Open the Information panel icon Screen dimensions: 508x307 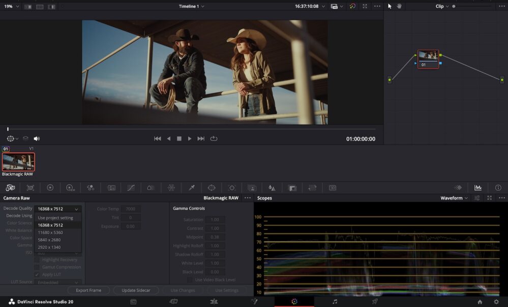(x=498, y=188)
